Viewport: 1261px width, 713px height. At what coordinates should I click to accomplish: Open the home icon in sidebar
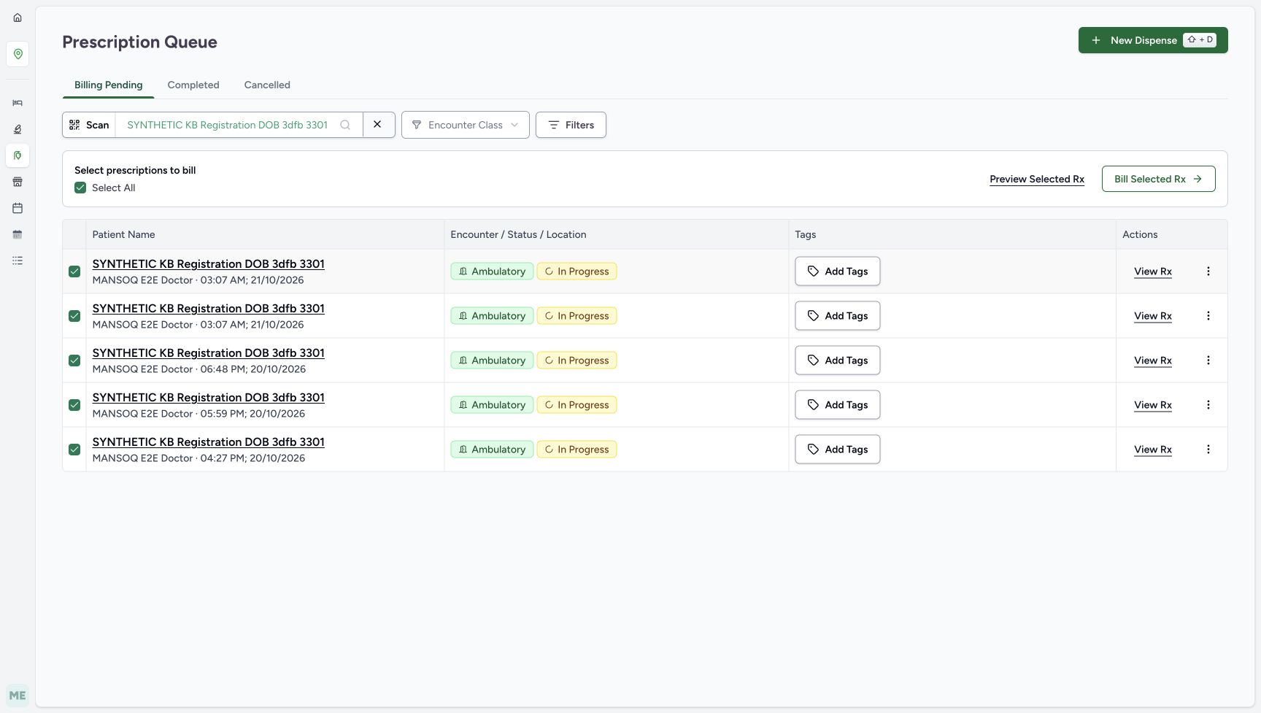point(18,18)
